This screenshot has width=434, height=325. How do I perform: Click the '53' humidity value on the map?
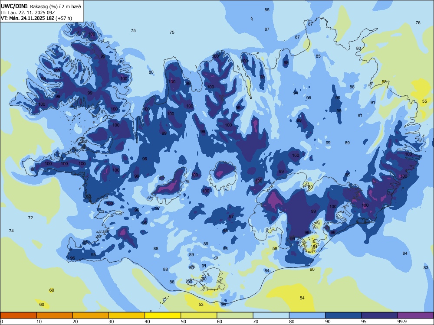[201, 304]
